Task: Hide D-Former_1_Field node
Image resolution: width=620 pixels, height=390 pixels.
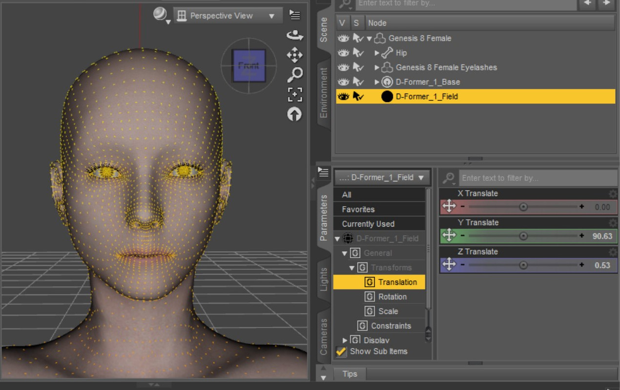Action: tap(344, 97)
